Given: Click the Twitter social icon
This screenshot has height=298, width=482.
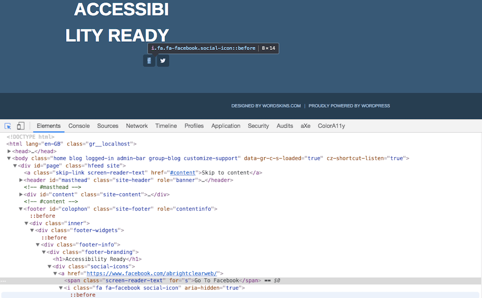Looking at the screenshot, I should [x=163, y=61].
